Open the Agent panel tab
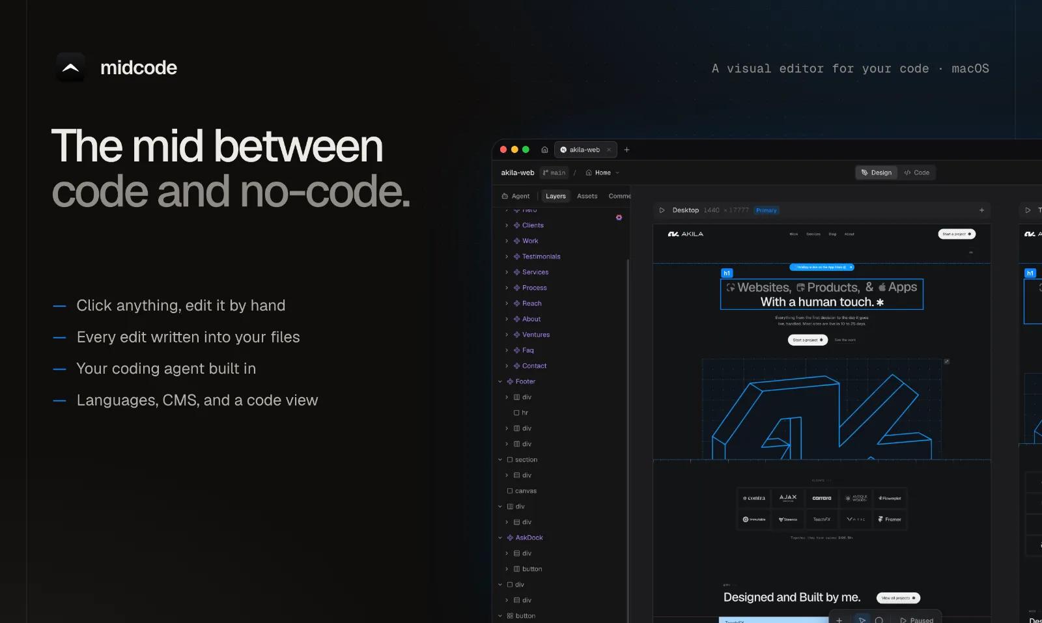This screenshot has height=623, width=1042. point(516,196)
